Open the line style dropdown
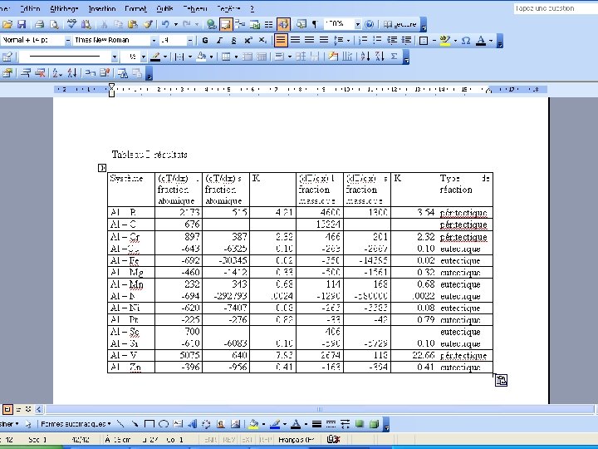 [x=115, y=57]
